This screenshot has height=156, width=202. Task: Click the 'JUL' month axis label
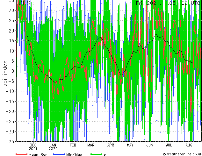point(169,145)
